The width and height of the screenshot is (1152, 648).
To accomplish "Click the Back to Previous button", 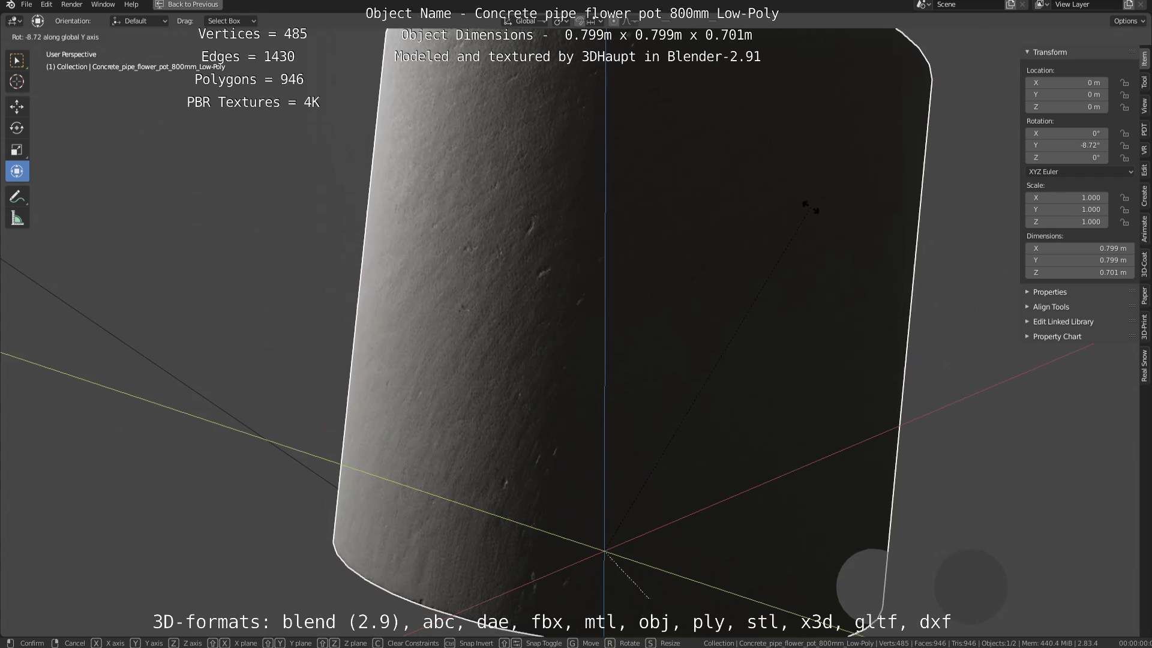I will pos(187,5).
